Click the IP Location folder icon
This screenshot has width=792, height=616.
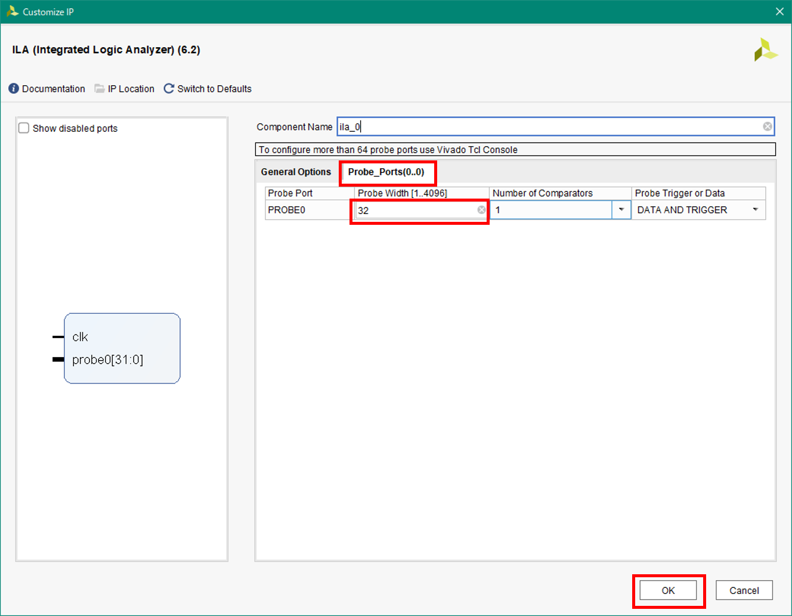tap(100, 89)
